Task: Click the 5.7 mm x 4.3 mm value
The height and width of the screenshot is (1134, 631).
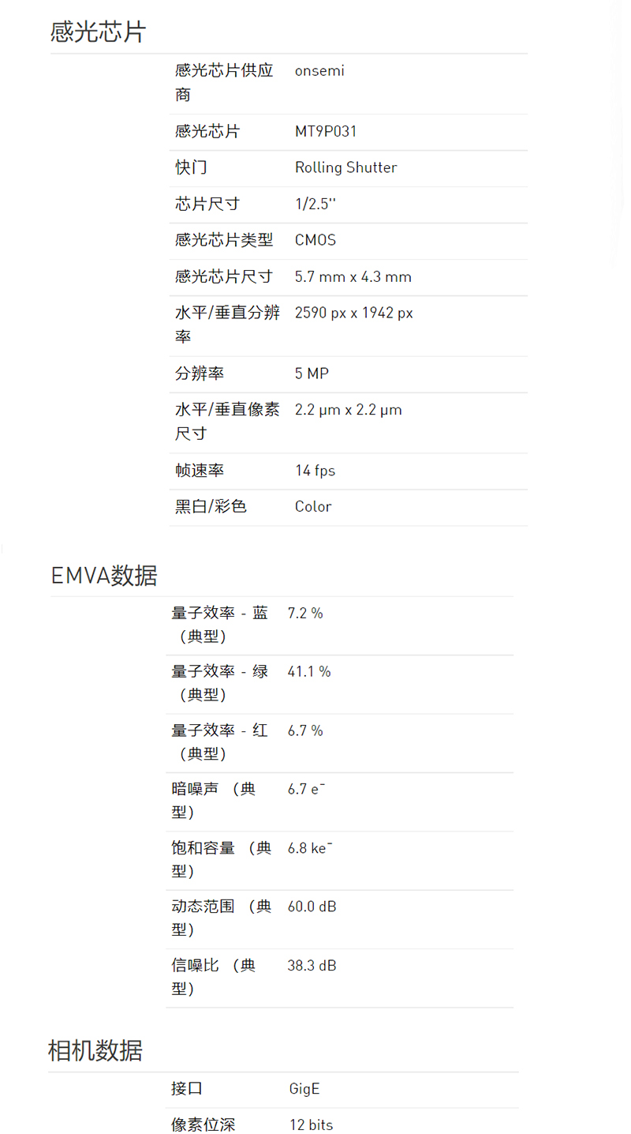Action: (x=353, y=277)
